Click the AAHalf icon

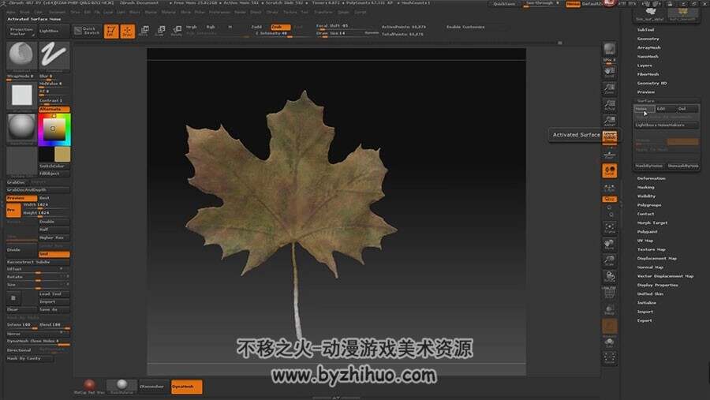(610, 121)
